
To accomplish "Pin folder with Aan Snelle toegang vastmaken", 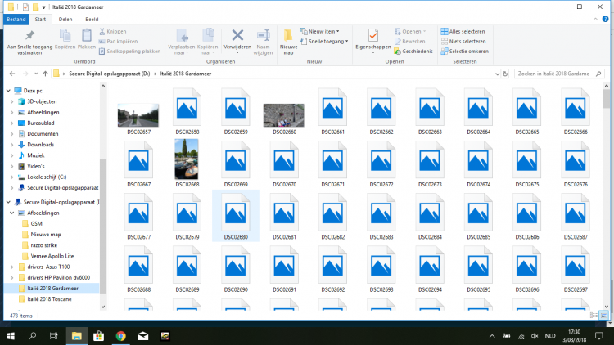I will (29, 39).
